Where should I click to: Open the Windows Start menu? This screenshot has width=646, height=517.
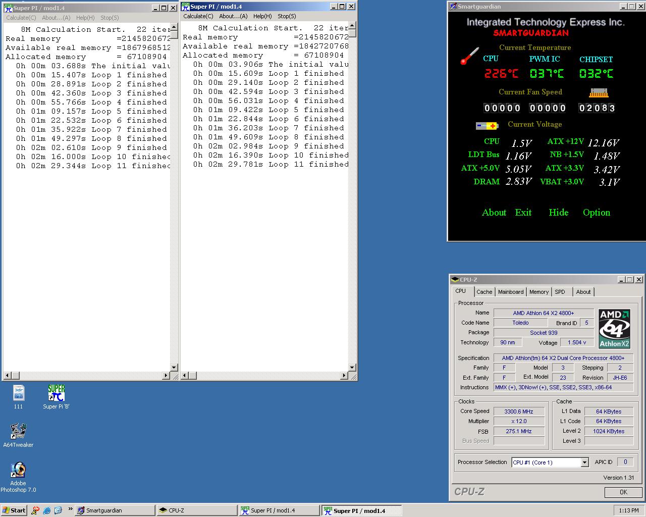coord(14,510)
